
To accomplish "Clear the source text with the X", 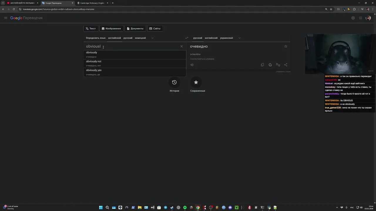I will click(x=182, y=46).
